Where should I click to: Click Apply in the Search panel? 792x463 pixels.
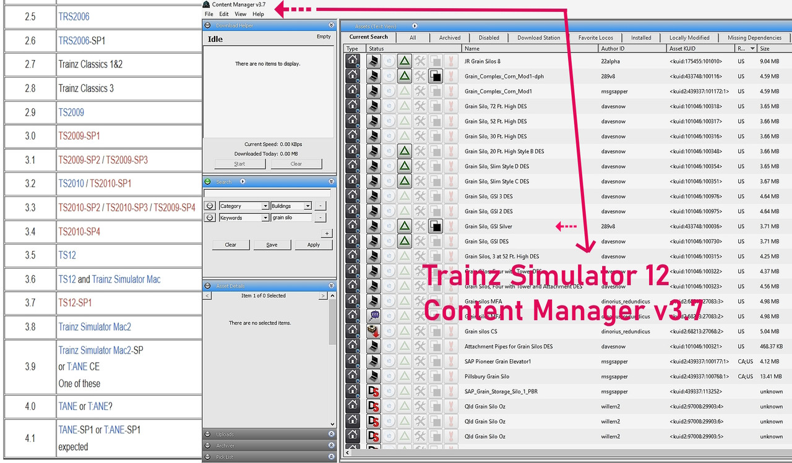coord(314,245)
